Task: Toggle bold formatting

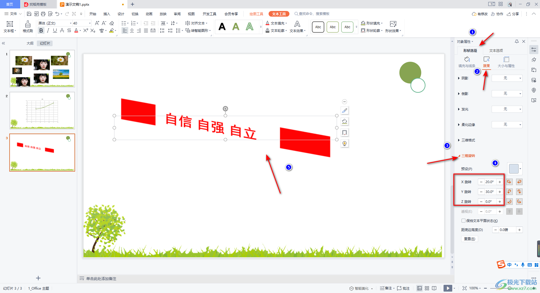Action: tap(41, 30)
